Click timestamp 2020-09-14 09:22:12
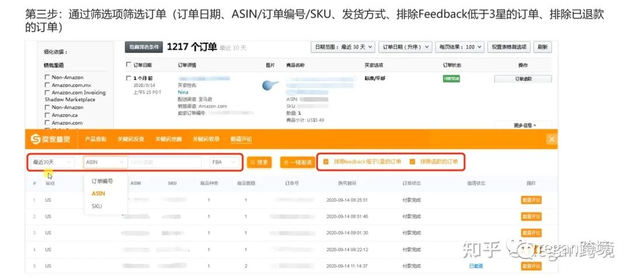The width and height of the screenshot is (631, 278). 347,249
